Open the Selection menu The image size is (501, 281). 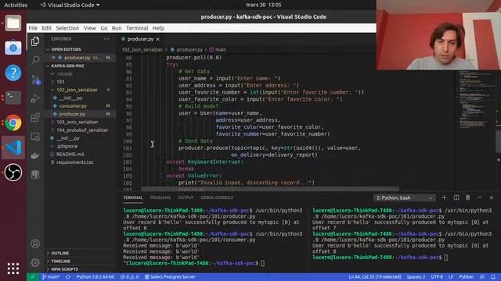pos(67,28)
